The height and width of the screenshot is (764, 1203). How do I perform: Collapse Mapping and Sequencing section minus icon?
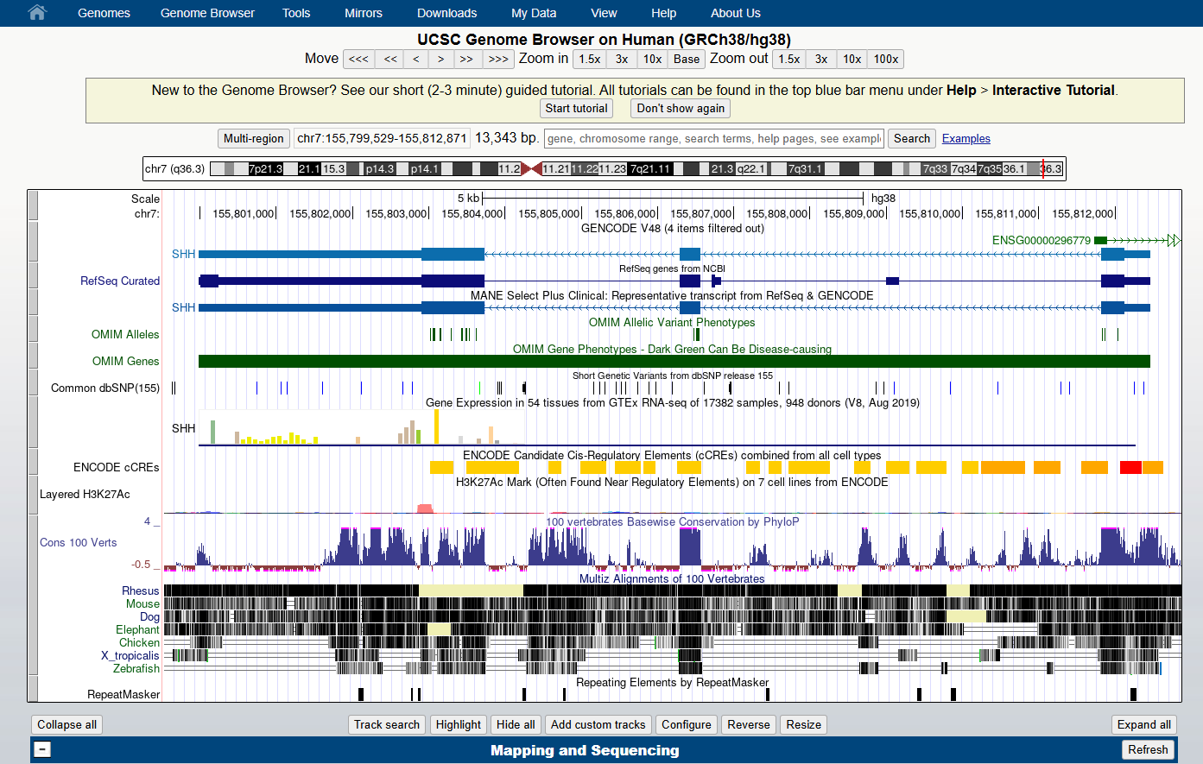42,750
